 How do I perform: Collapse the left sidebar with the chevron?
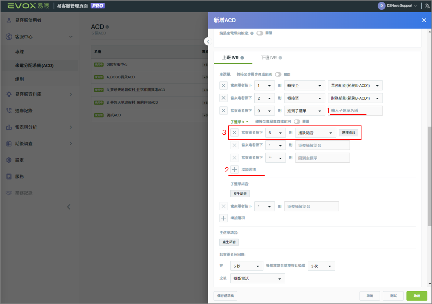coord(69,207)
